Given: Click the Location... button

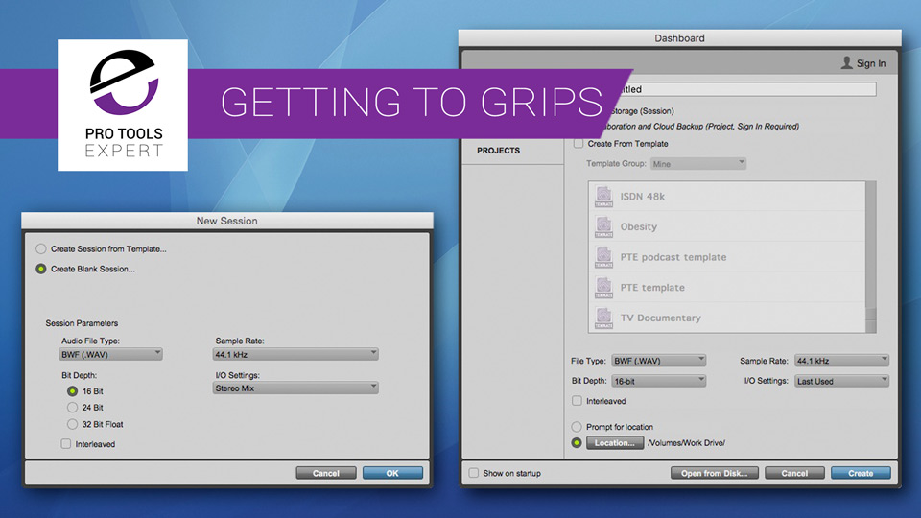Looking at the screenshot, I should click(614, 443).
